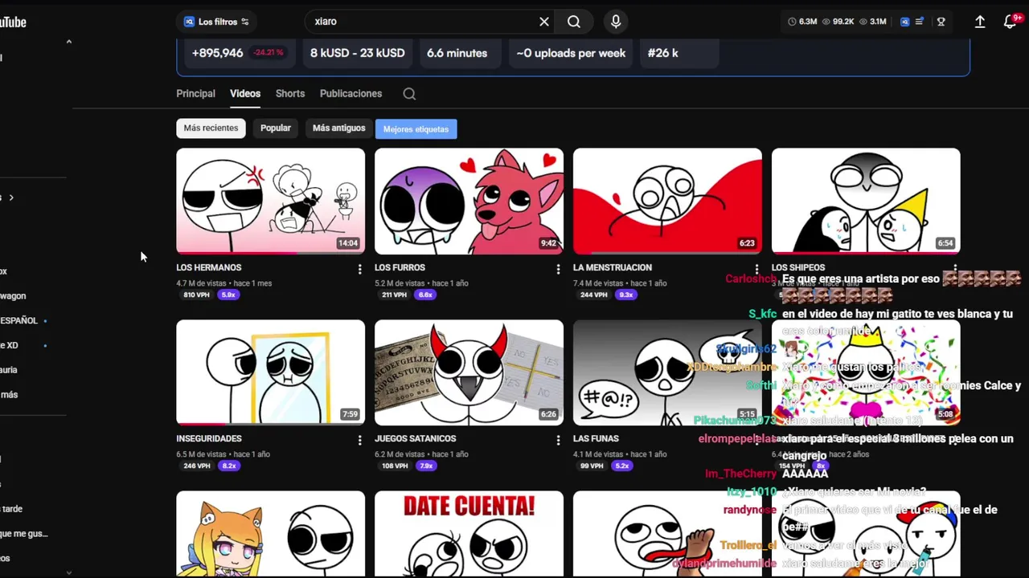Open the Los filtros filter button

point(216,22)
